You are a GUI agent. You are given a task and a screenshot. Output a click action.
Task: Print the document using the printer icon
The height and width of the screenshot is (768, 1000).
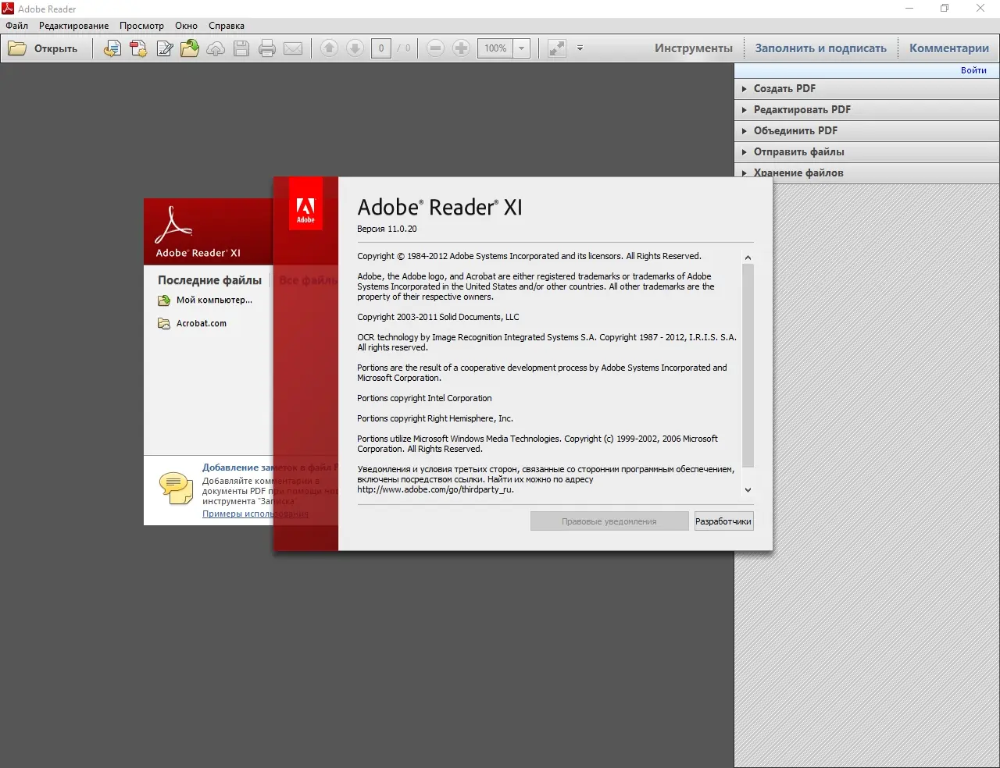point(267,48)
